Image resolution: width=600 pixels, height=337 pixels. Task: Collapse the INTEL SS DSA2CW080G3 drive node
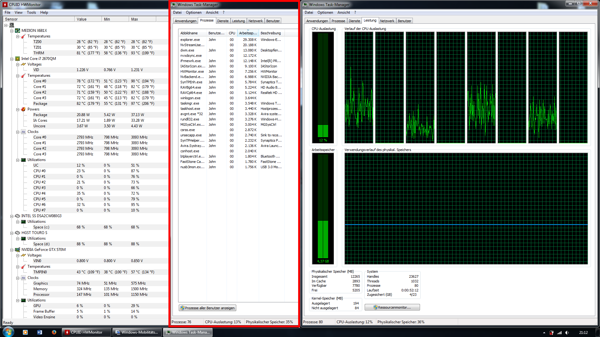[12, 216]
